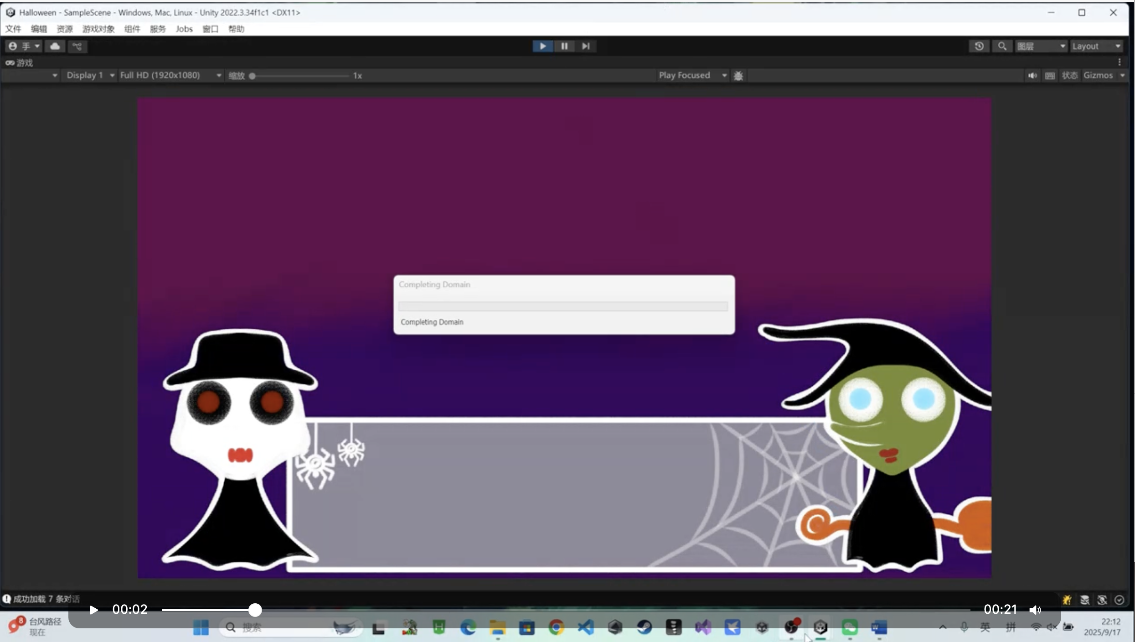
Task: Open the Jobs menu
Action: (x=184, y=29)
